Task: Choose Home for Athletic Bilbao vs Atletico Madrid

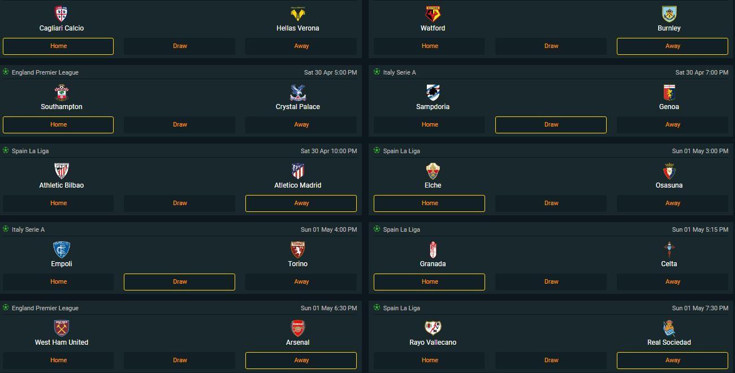Action: 58,203
